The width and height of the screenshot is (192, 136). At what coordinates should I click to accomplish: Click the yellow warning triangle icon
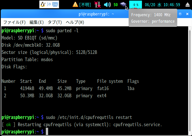(75, 5)
